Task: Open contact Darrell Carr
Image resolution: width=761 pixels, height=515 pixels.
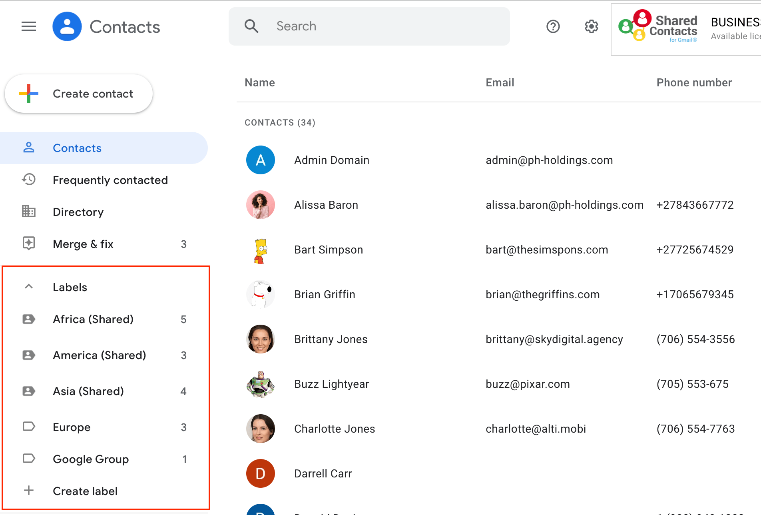Action: [x=323, y=473]
